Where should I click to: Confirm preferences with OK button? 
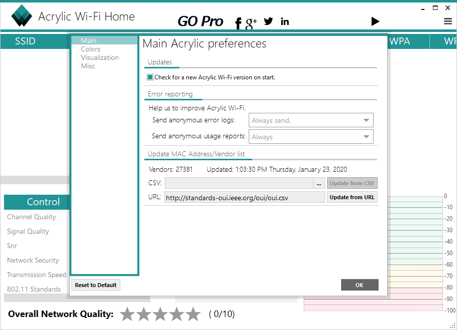(360, 285)
